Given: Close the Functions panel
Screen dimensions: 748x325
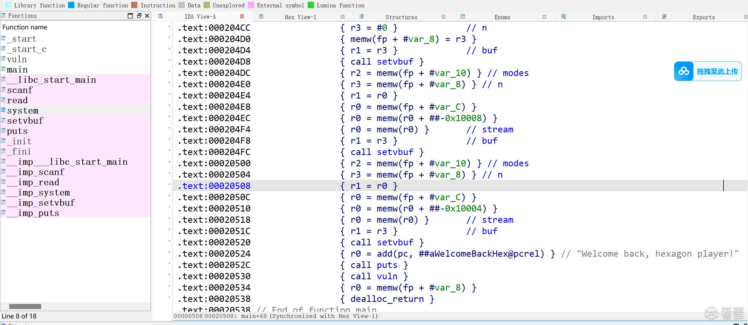Looking at the screenshot, I should 147,16.
